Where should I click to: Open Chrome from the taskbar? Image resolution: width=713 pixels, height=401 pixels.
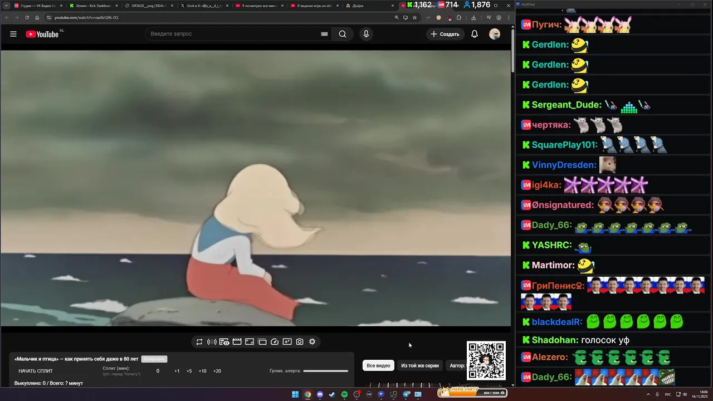pyautogui.click(x=307, y=394)
